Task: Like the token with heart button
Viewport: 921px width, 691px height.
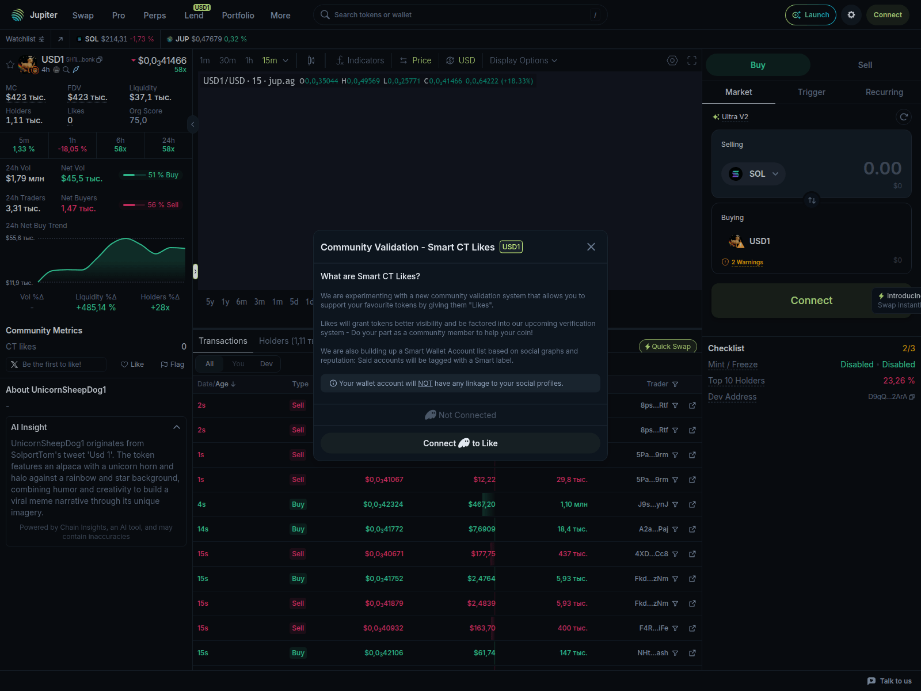Action: (132, 365)
